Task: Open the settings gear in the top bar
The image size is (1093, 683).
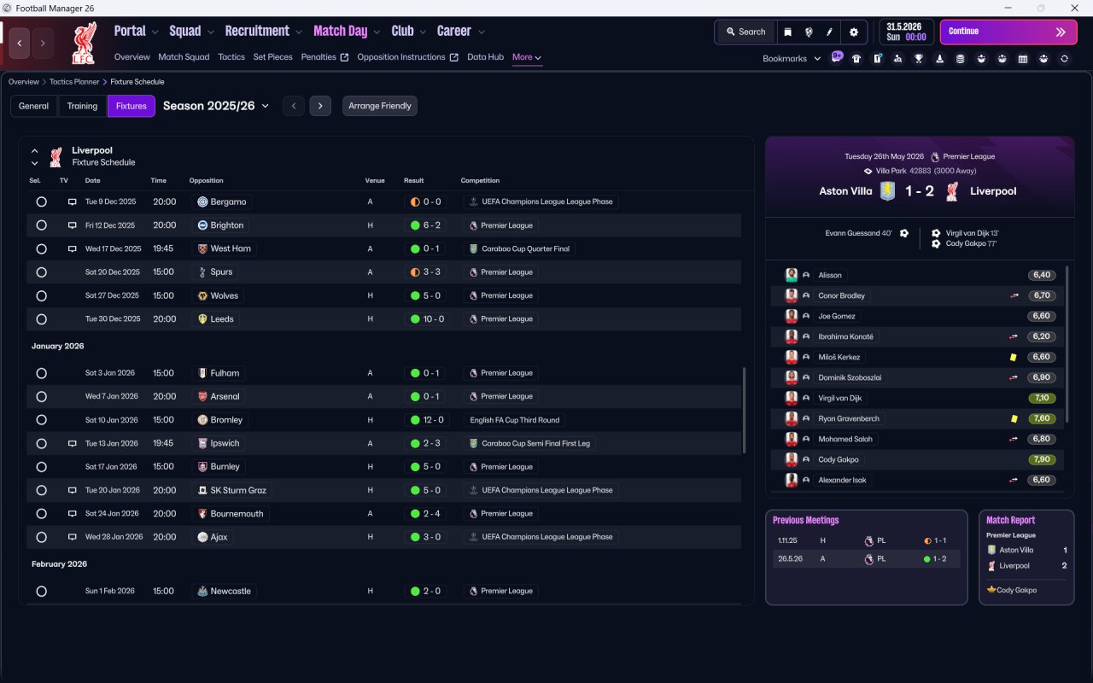Action: [x=853, y=32]
